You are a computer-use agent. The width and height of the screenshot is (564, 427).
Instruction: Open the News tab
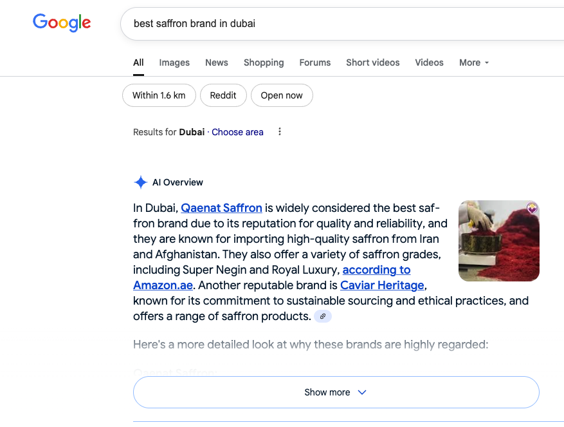coord(217,62)
